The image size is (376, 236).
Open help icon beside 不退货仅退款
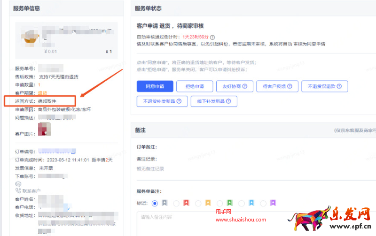coord(339,86)
